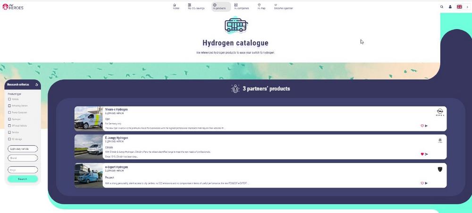Click the Peugeot brand logo
472x213 pixels.
(x=440, y=169)
